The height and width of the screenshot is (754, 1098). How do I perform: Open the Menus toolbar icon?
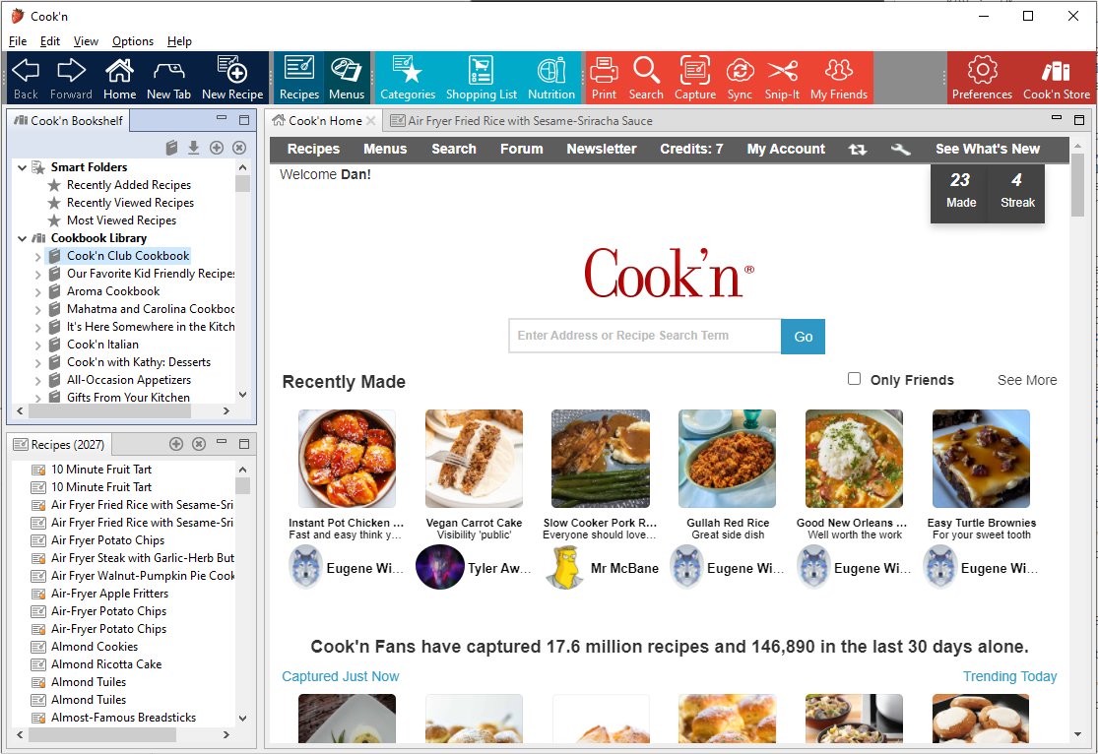point(347,78)
